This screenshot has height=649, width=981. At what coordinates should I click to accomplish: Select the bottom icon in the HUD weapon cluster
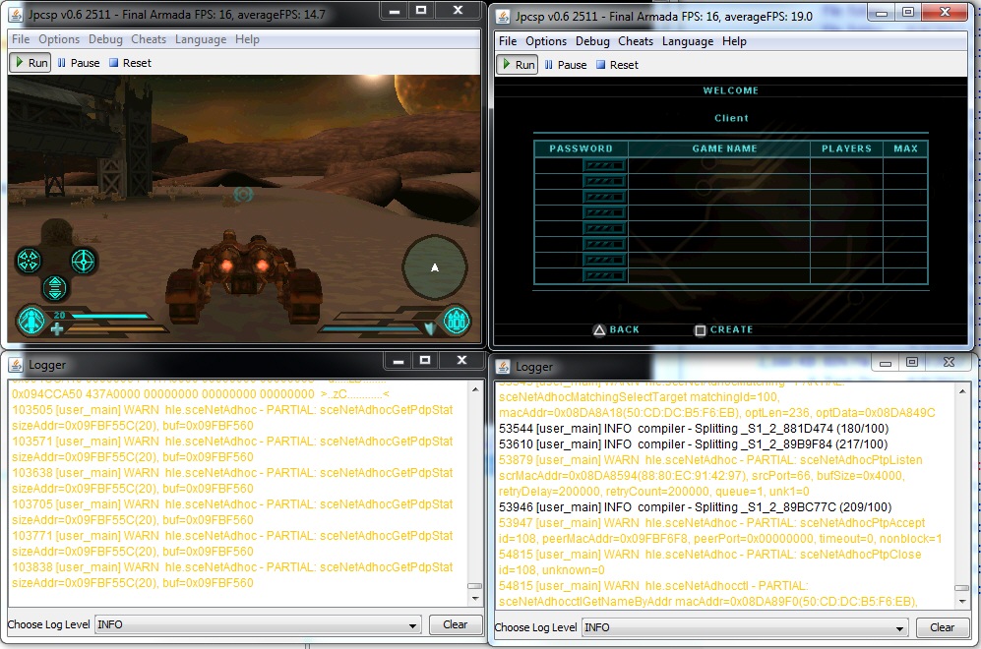55,287
